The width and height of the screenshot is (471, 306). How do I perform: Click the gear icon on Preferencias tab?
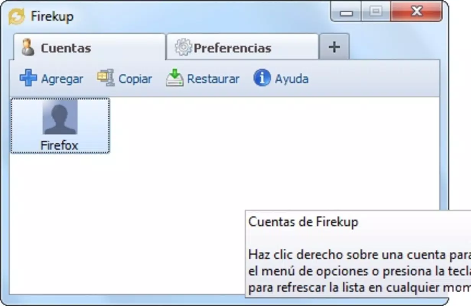(x=183, y=47)
